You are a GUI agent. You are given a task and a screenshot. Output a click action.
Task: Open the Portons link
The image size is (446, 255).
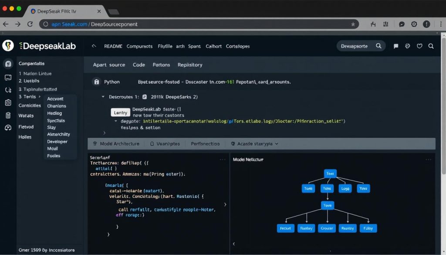pos(161,65)
